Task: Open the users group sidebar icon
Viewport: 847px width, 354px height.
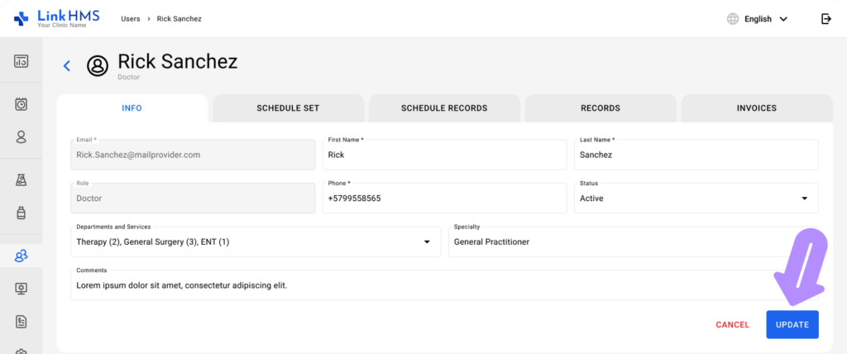Action: click(21, 256)
